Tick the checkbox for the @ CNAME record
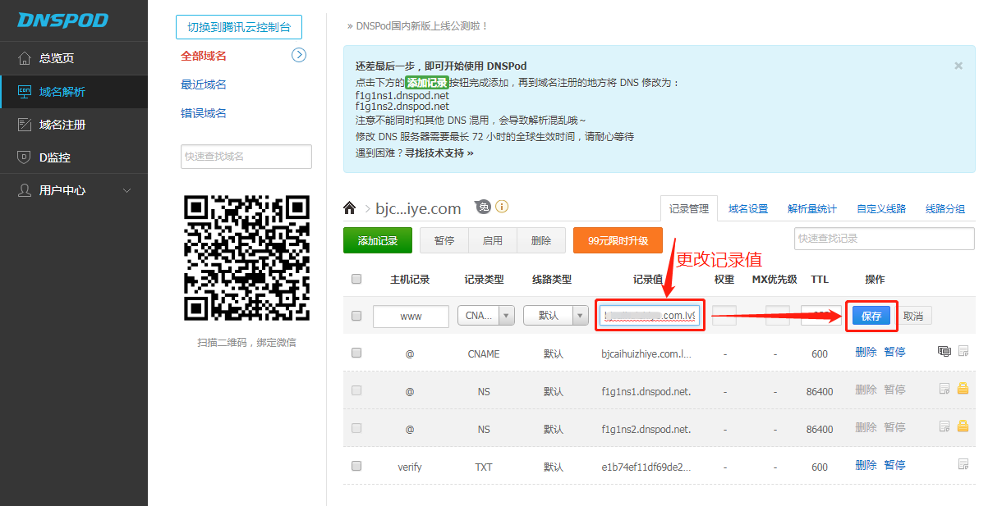 (356, 353)
